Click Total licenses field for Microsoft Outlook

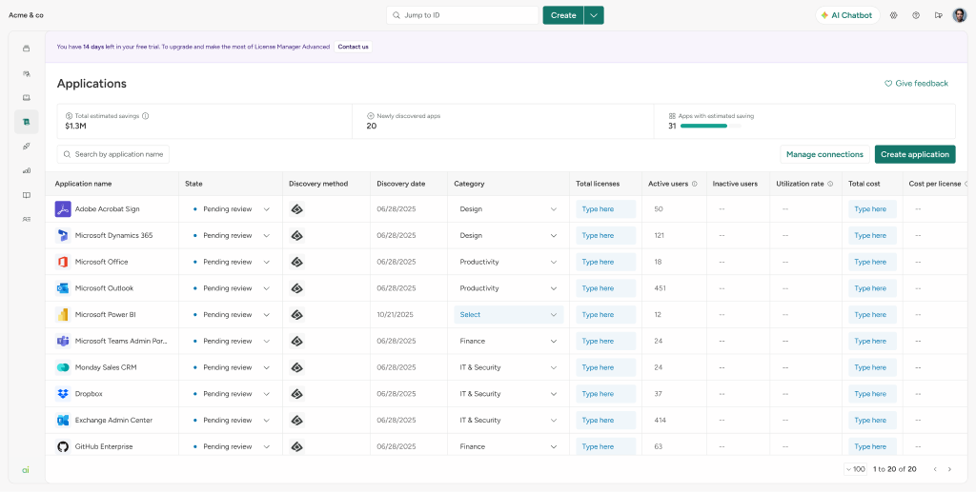pos(606,288)
